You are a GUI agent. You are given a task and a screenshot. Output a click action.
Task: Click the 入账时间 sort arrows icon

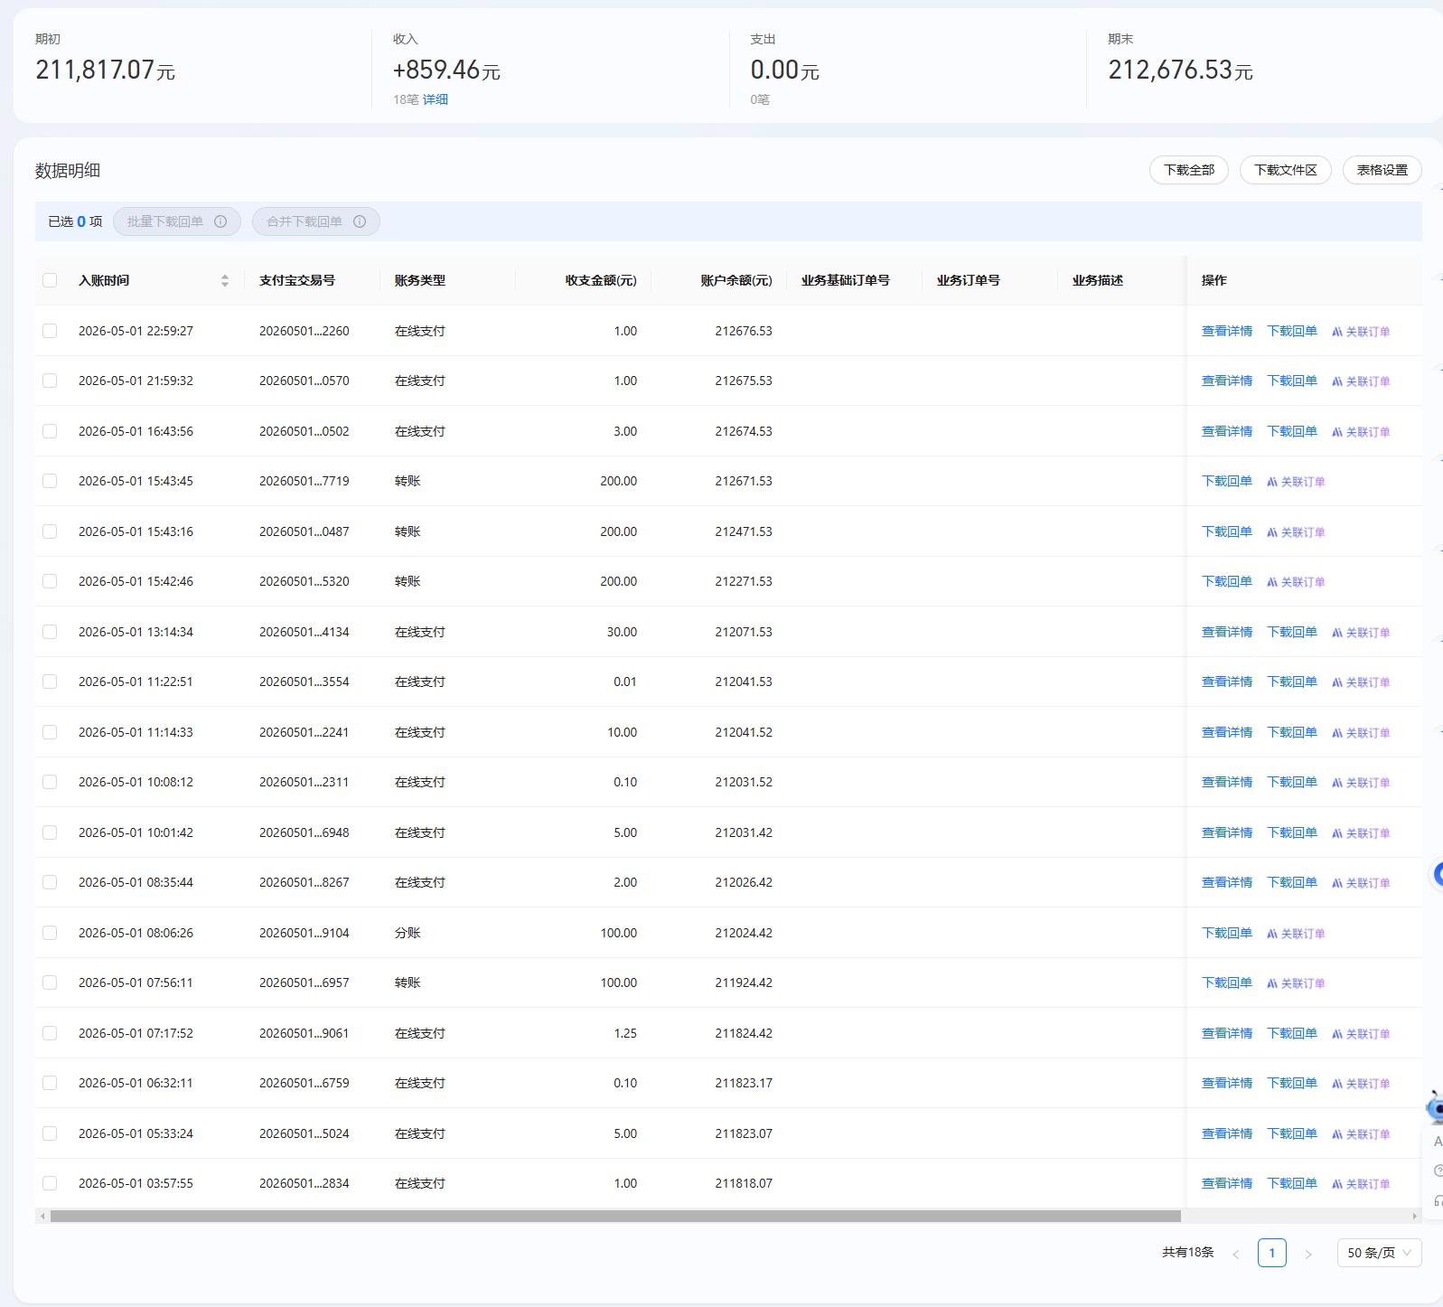point(225,281)
